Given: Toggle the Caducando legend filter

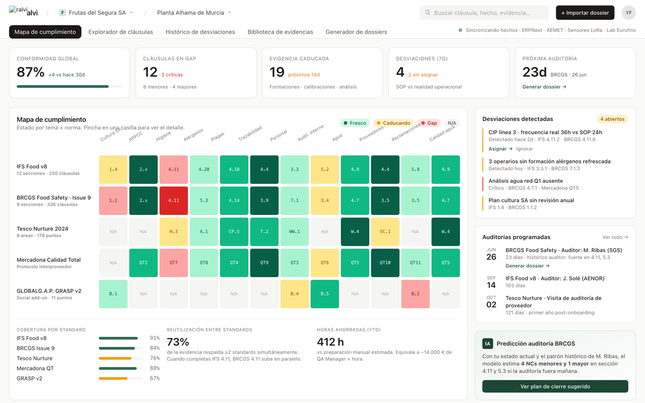Looking at the screenshot, I should pyautogui.click(x=393, y=123).
